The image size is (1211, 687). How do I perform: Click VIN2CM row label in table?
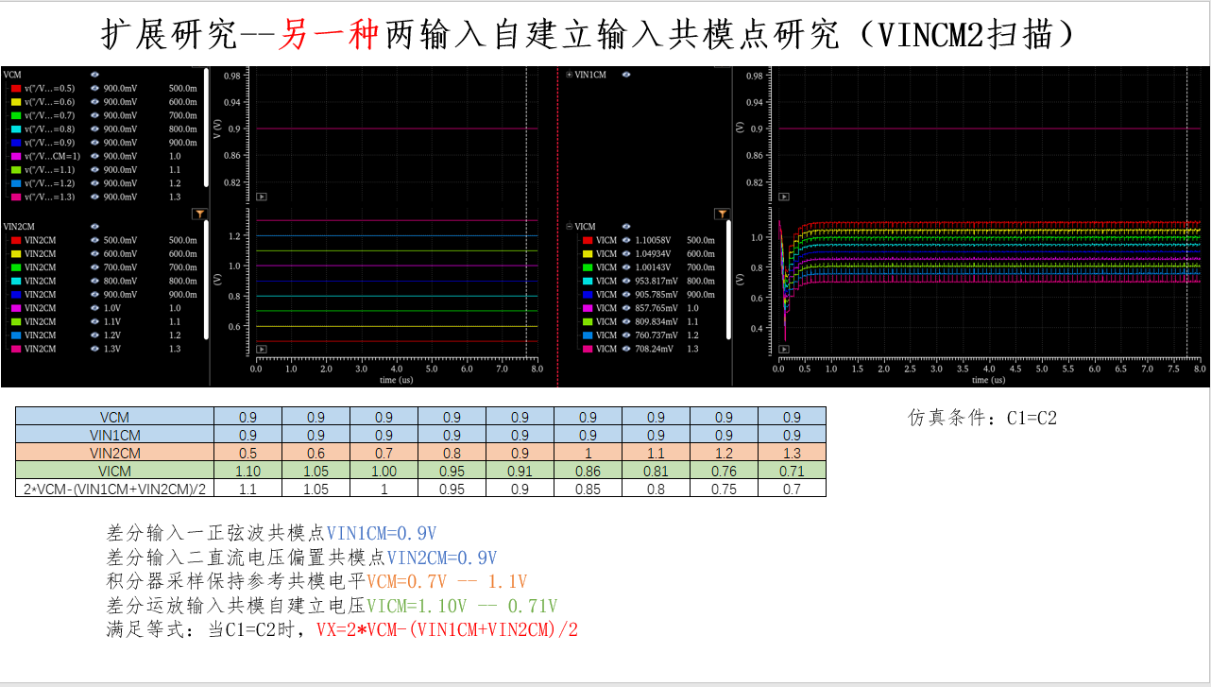114,453
